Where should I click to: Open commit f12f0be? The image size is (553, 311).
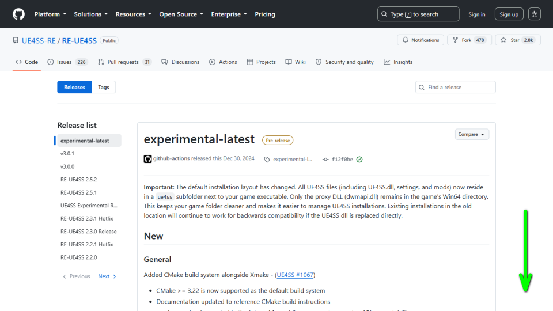coord(342,160)
